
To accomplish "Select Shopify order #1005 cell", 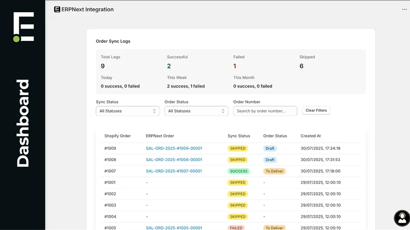I will (110, 227).
